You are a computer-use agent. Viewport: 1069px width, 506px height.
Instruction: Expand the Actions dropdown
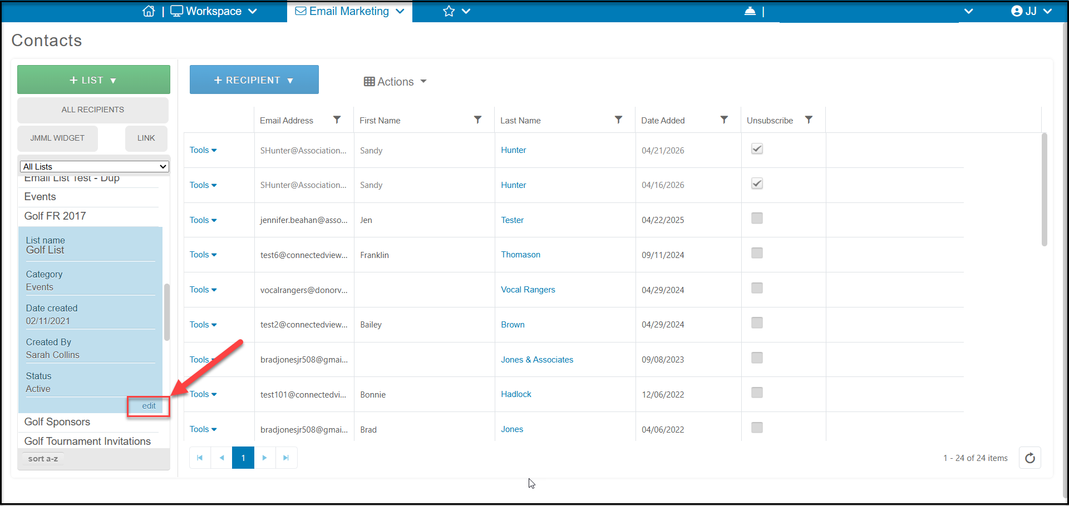point(395,82)
